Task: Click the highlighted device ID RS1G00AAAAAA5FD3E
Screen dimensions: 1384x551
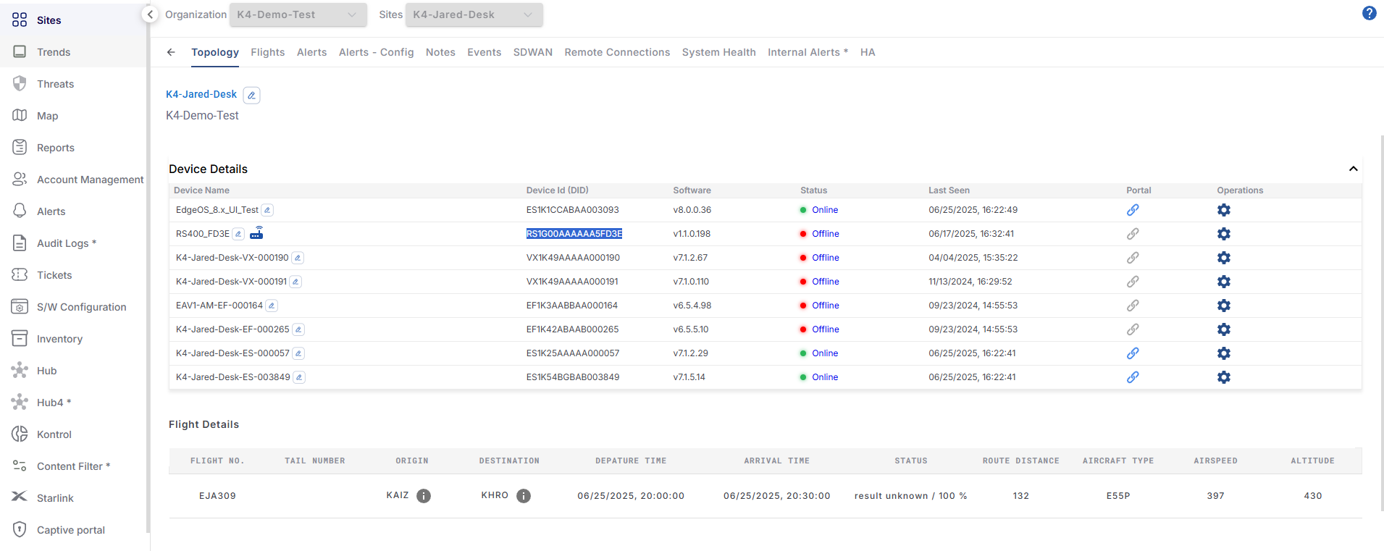Action: [574, 234]
